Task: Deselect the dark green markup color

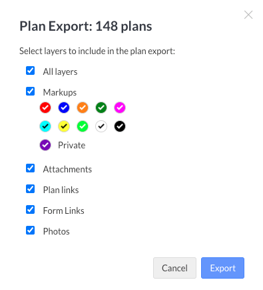Action: tap(101, 108)
